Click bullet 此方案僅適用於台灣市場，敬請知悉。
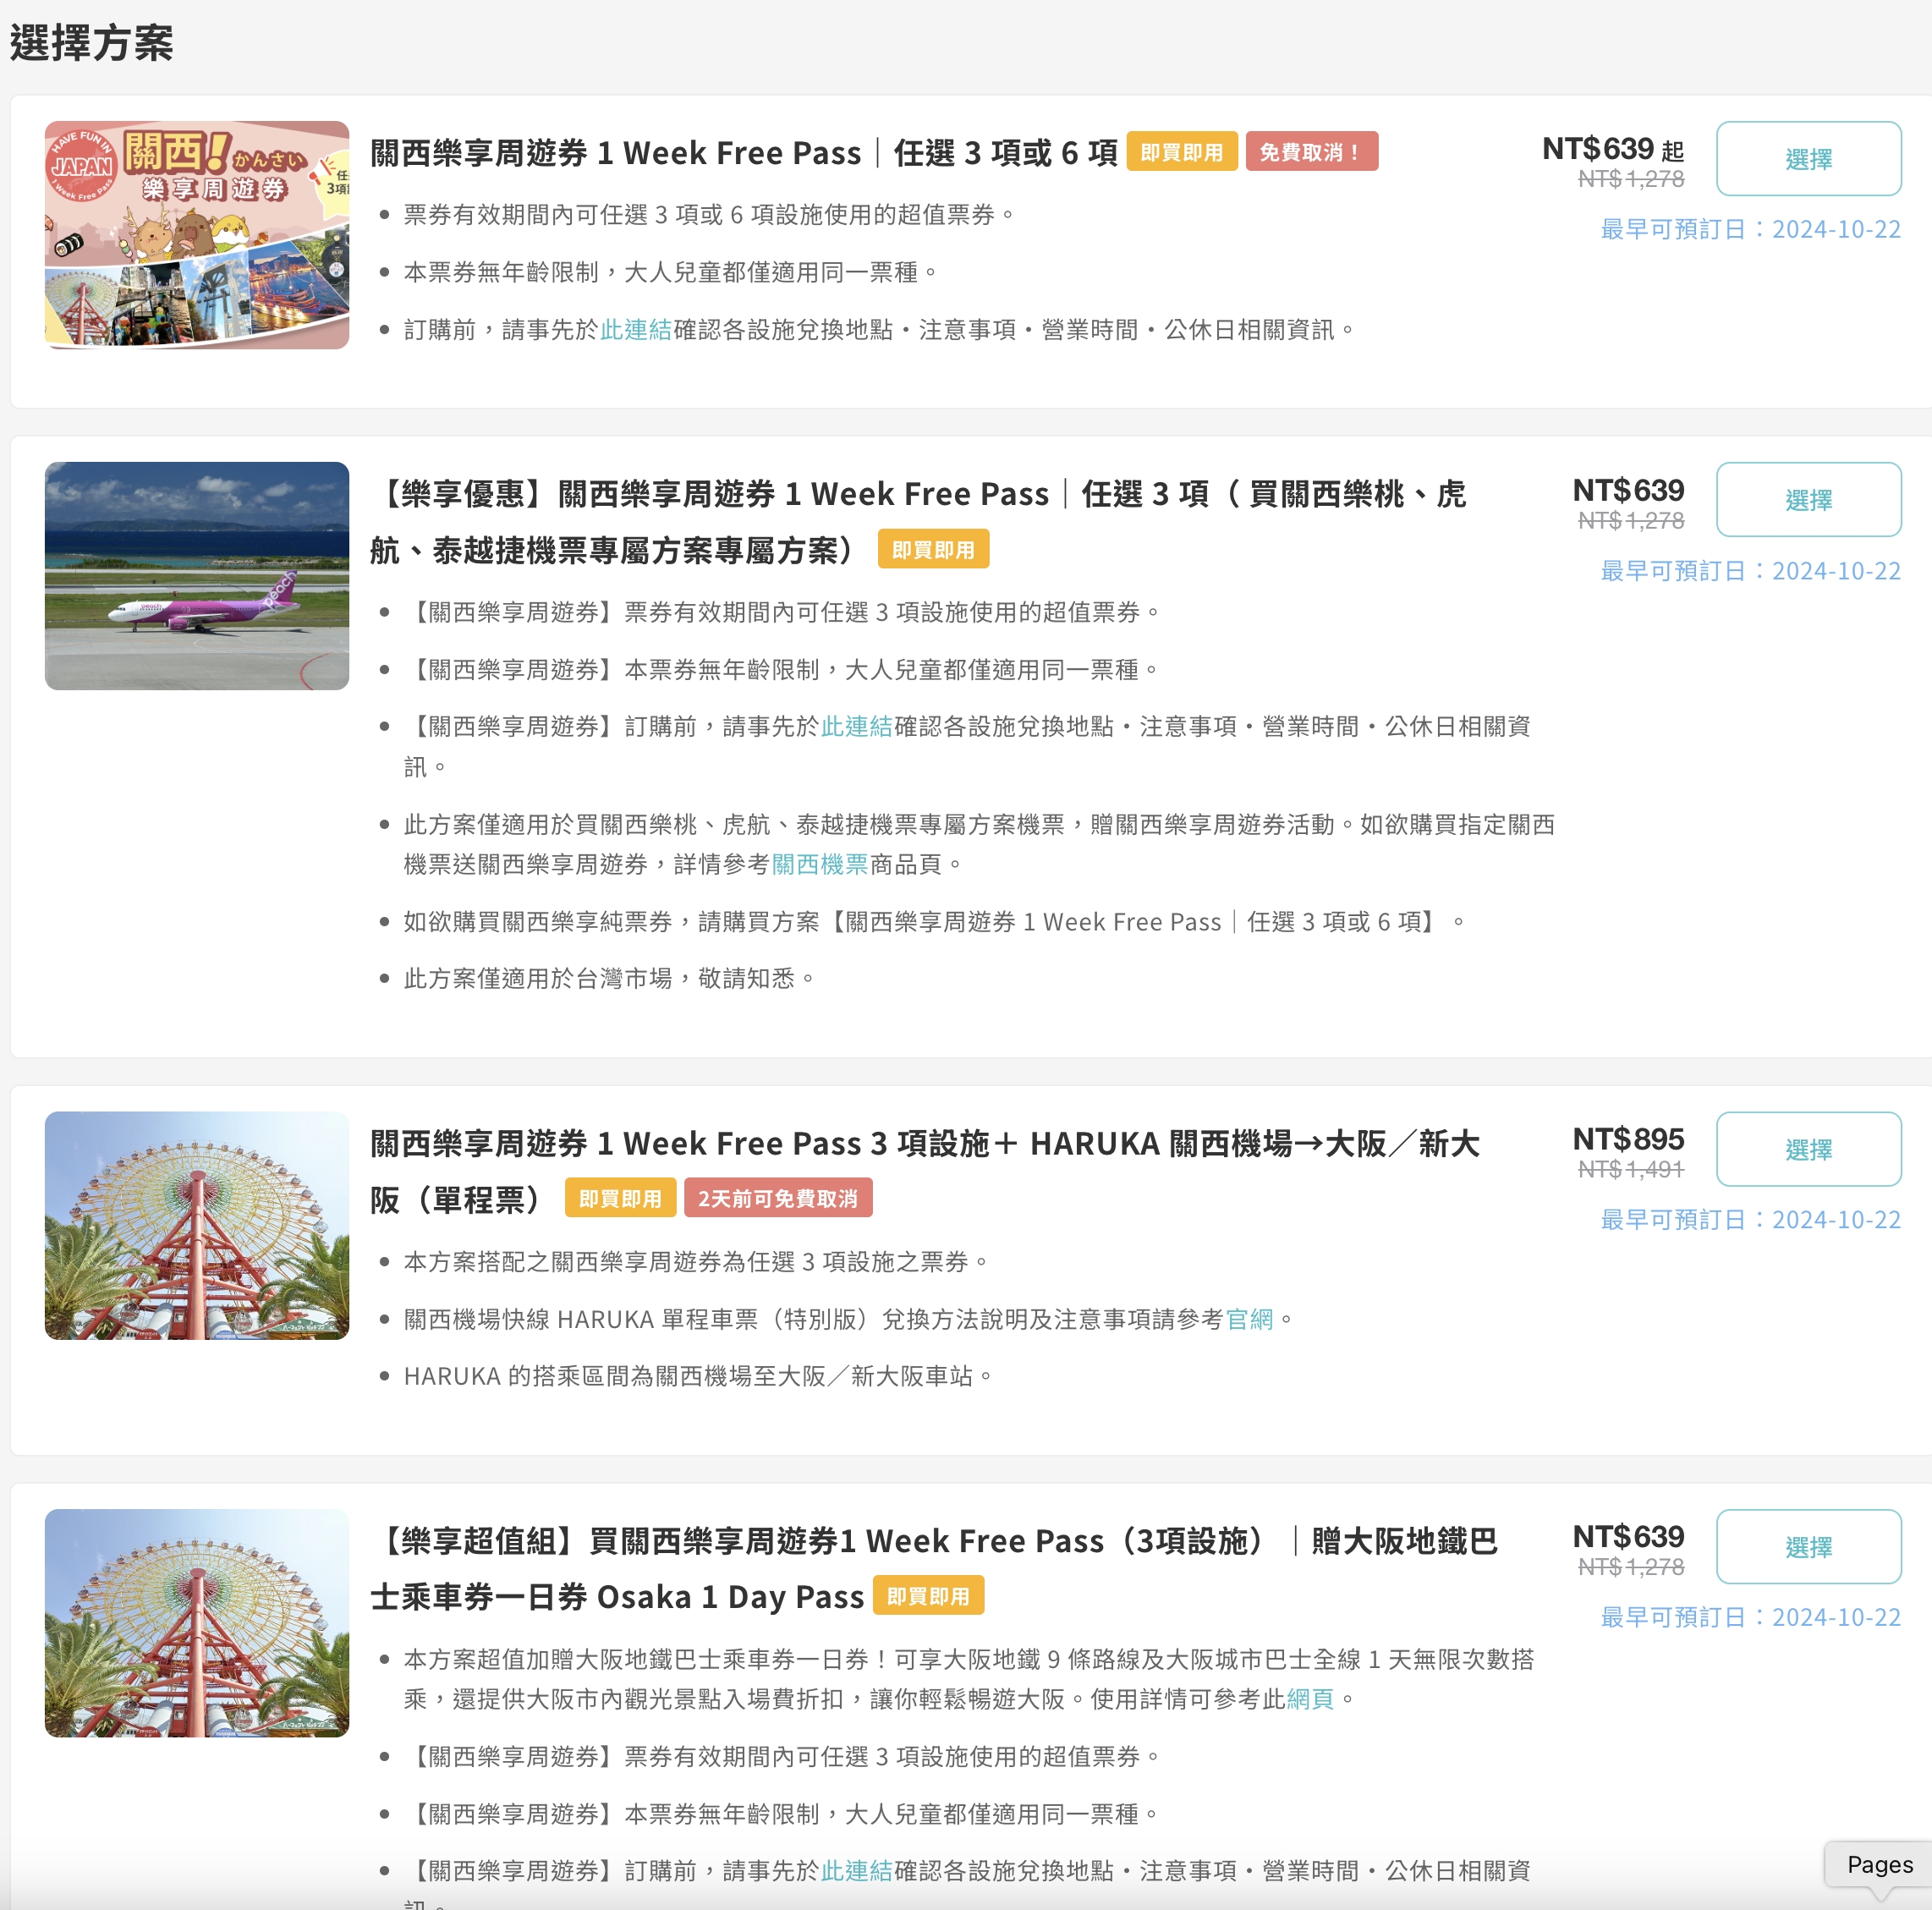The width and height of the screenshot is (1932, 1910). tap(609, 979)
